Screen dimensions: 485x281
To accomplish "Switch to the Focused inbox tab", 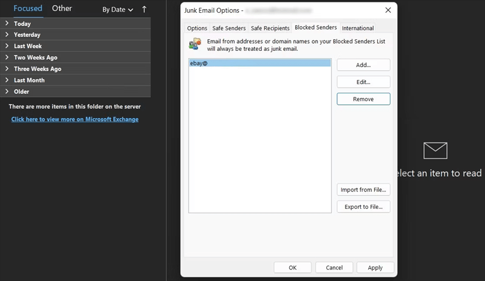I will click(28, 8).
